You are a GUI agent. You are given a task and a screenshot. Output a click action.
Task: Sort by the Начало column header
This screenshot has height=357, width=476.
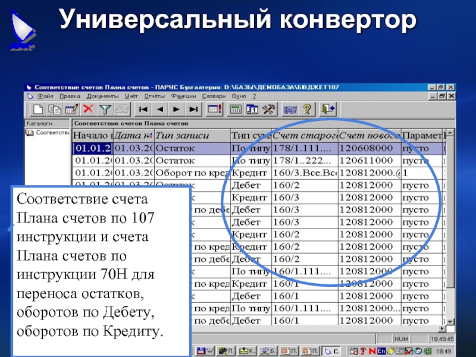point(93,136)
